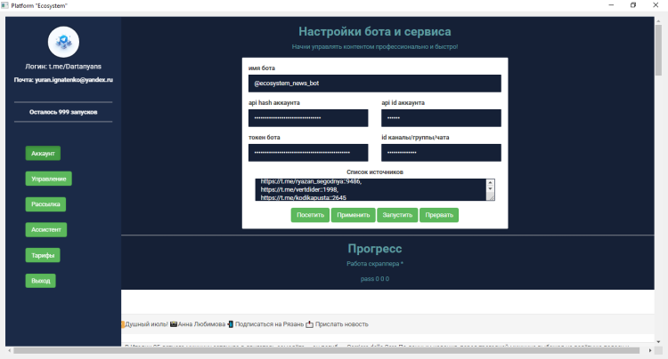Click the Прислать новость link
The width and height of the screenshot is (668, 359).
(342, 324)
